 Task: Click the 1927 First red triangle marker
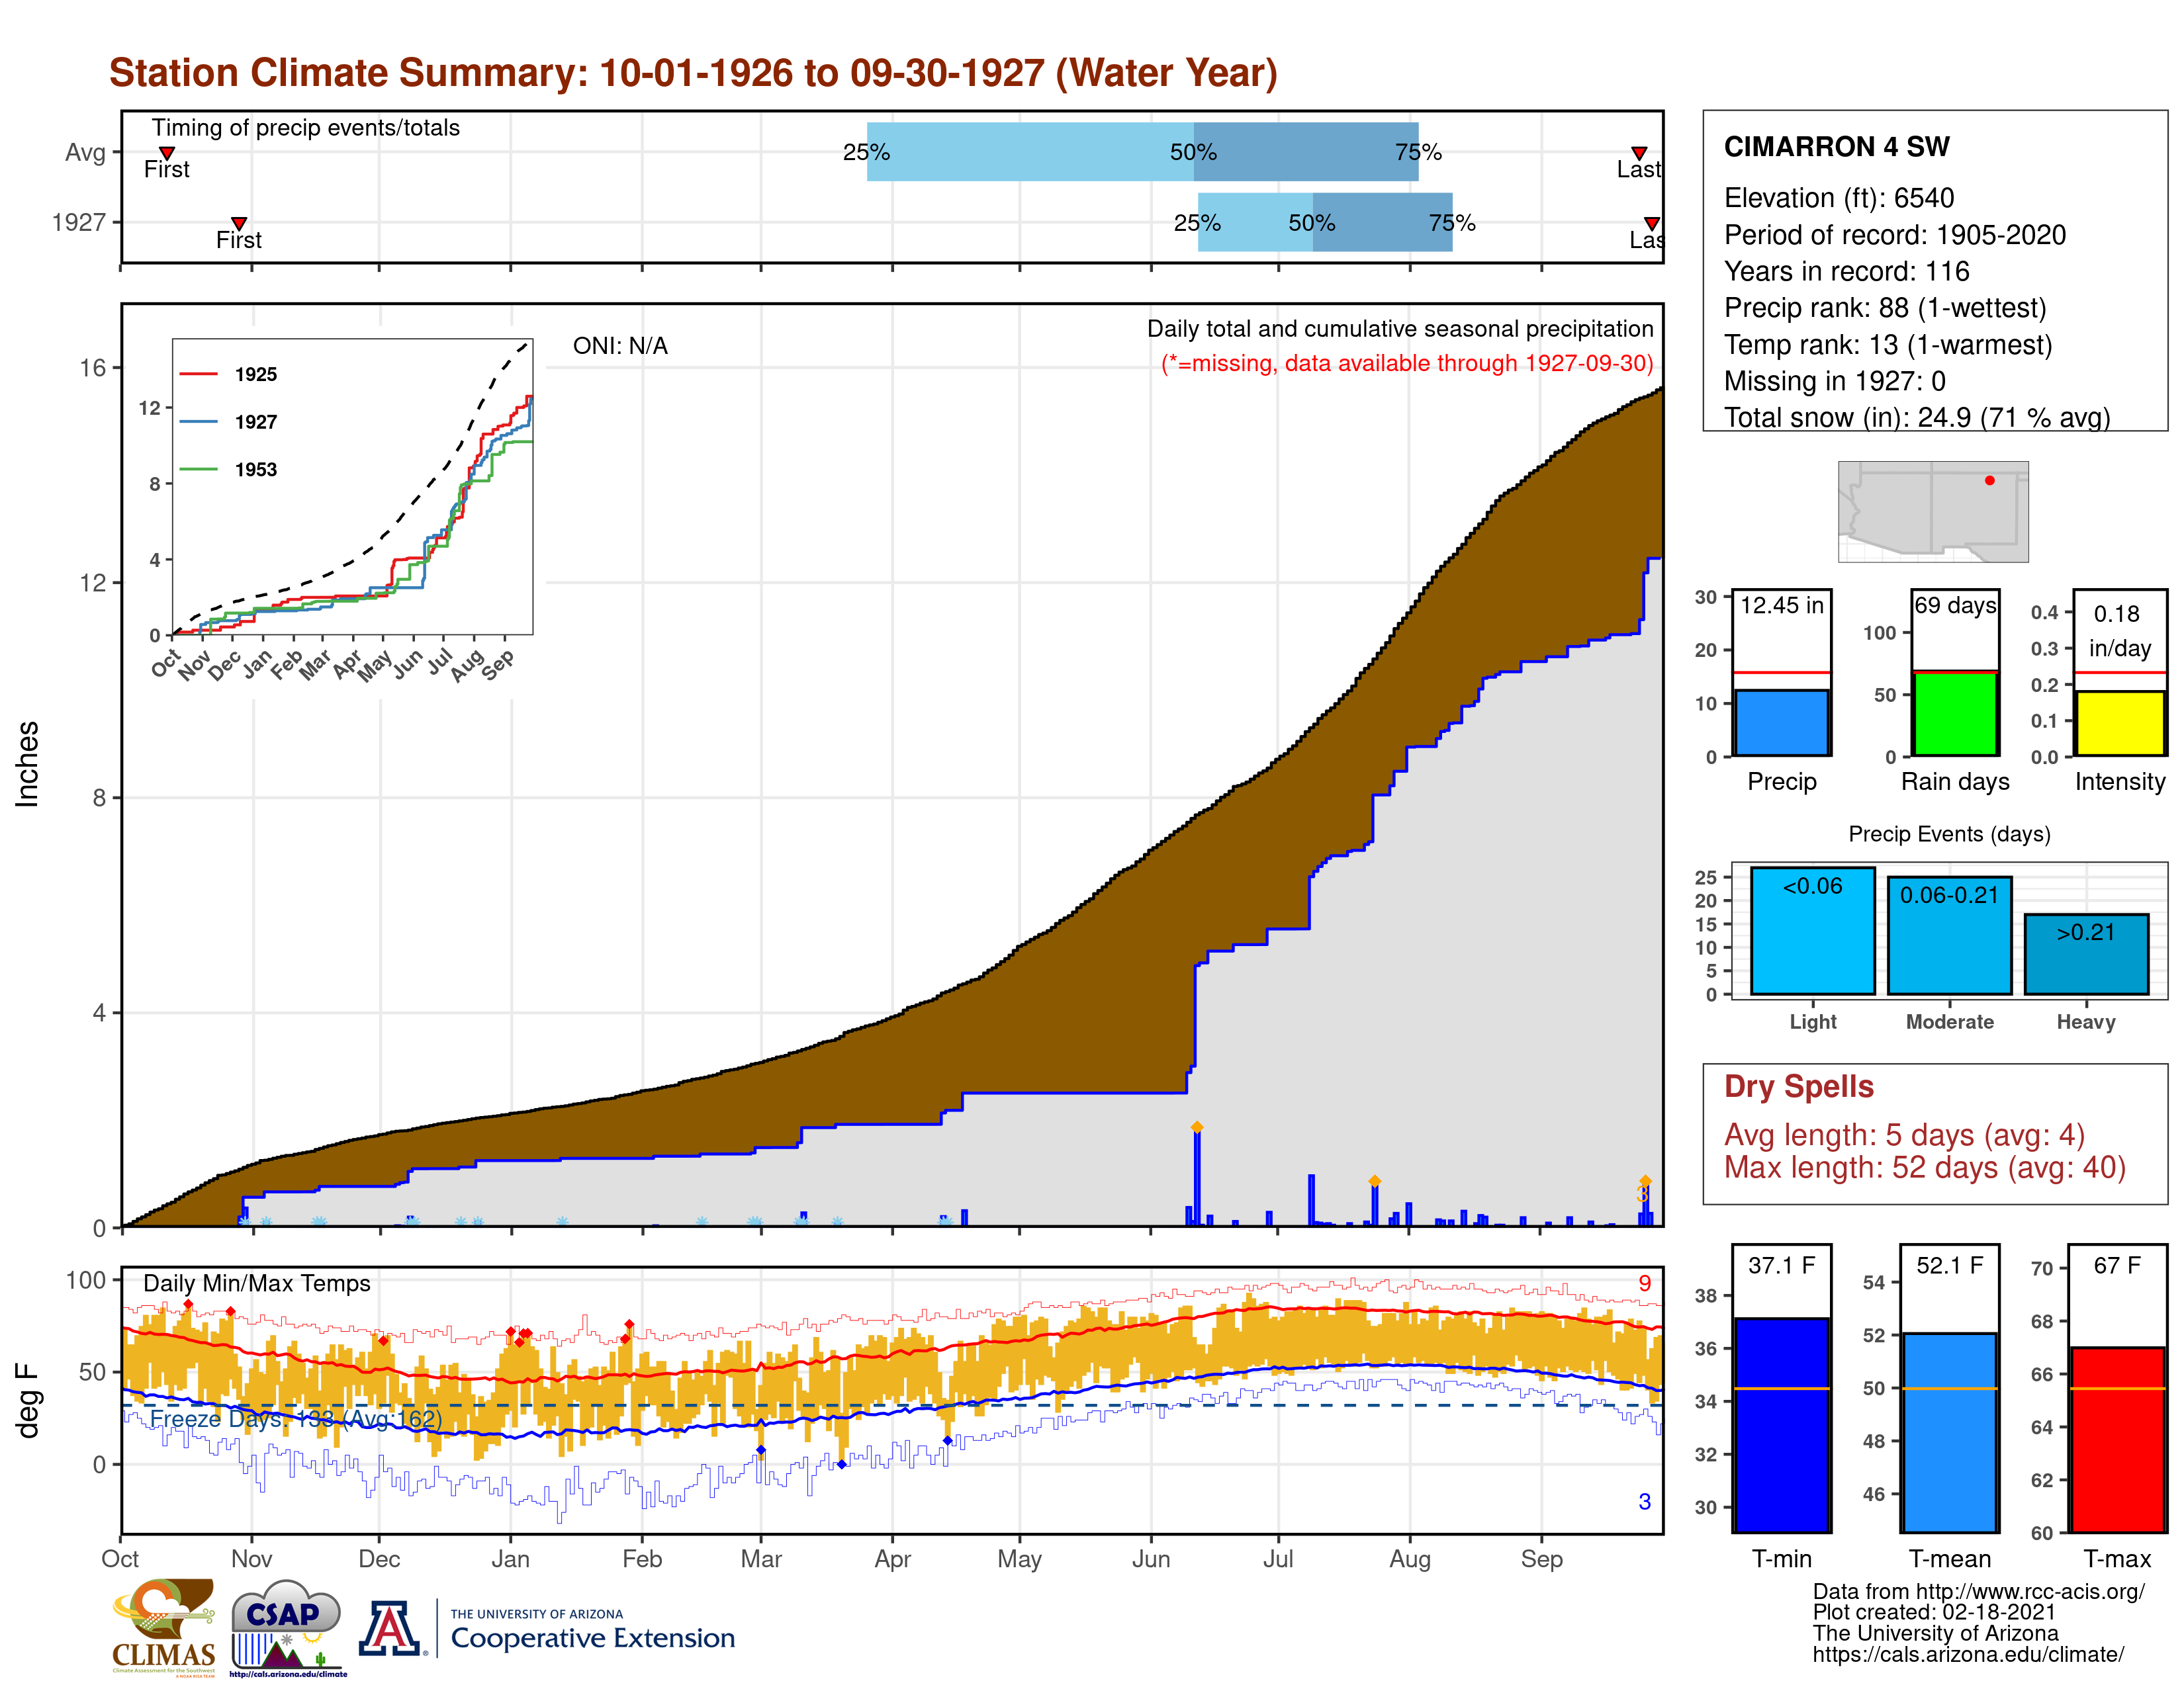239,223
